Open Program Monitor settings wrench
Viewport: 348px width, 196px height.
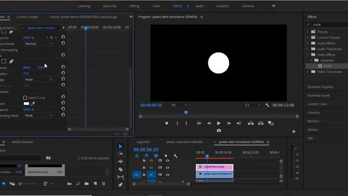pos(267,105)
